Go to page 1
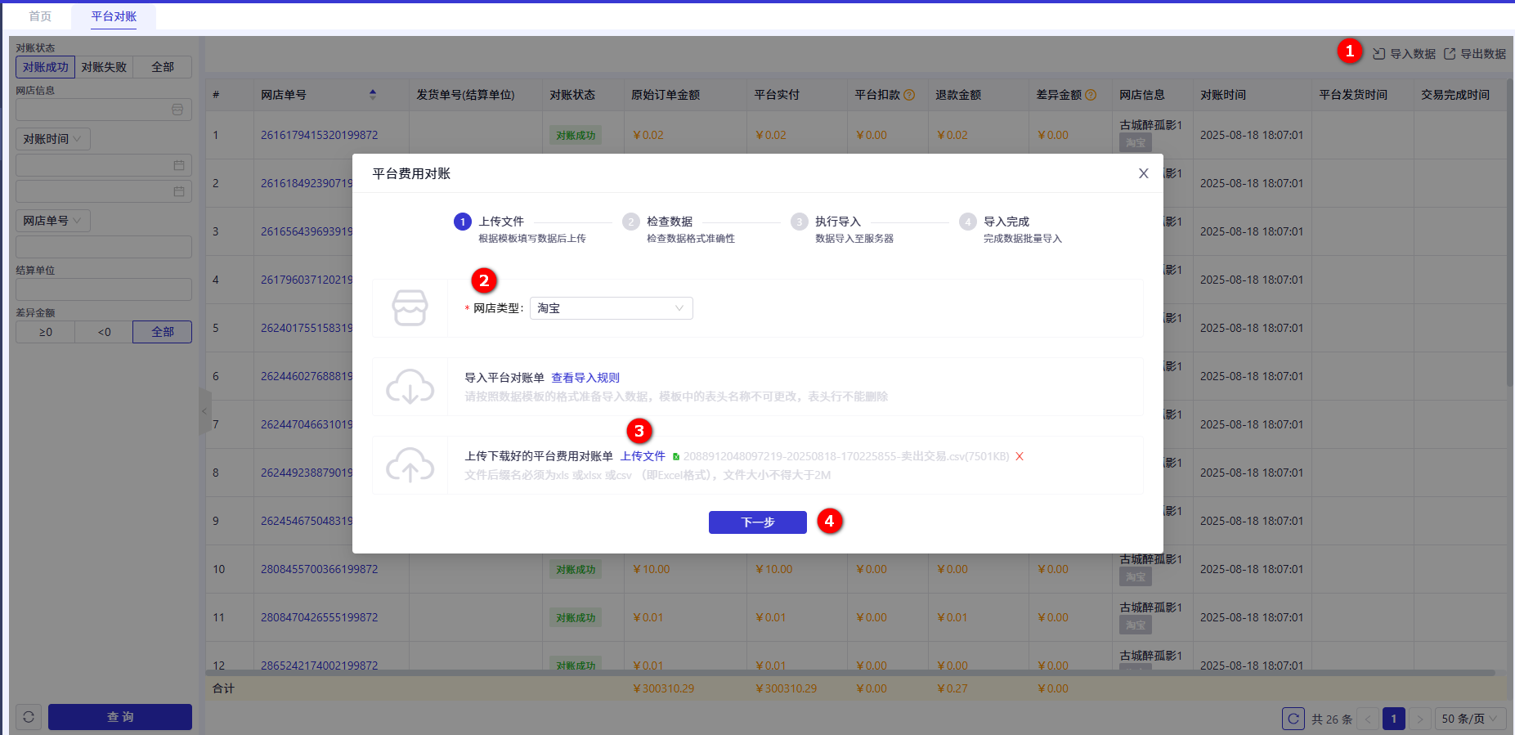This screenshot has height=735, width=1515. pyautogui.click(x=1394, y=719)
